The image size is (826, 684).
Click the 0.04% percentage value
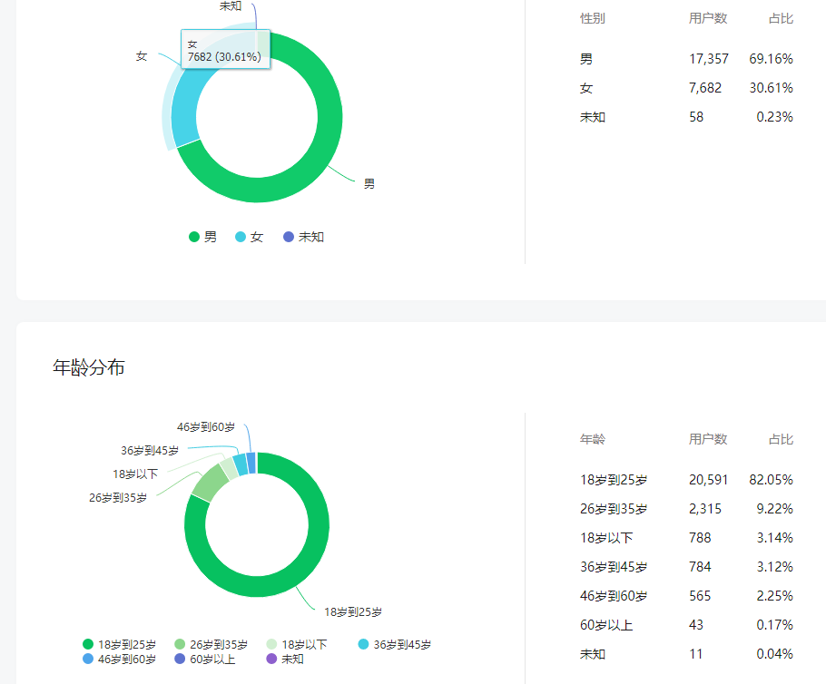[x=774, y=654]
